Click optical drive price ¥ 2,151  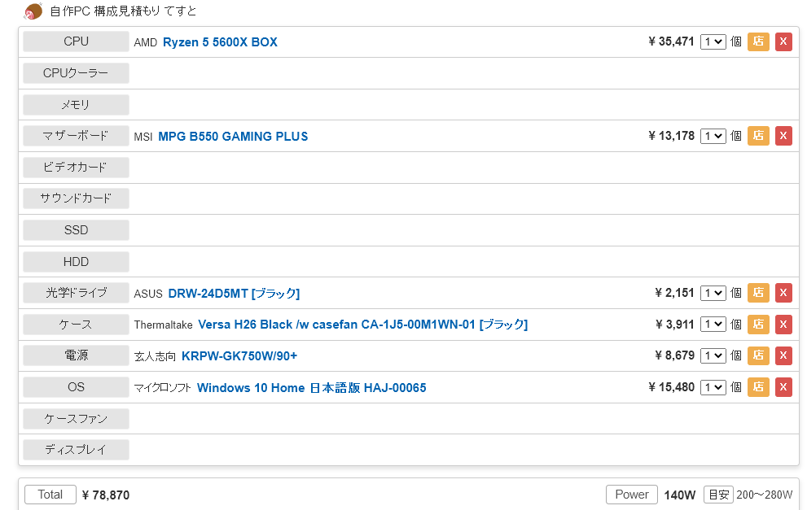coord(675,293)
